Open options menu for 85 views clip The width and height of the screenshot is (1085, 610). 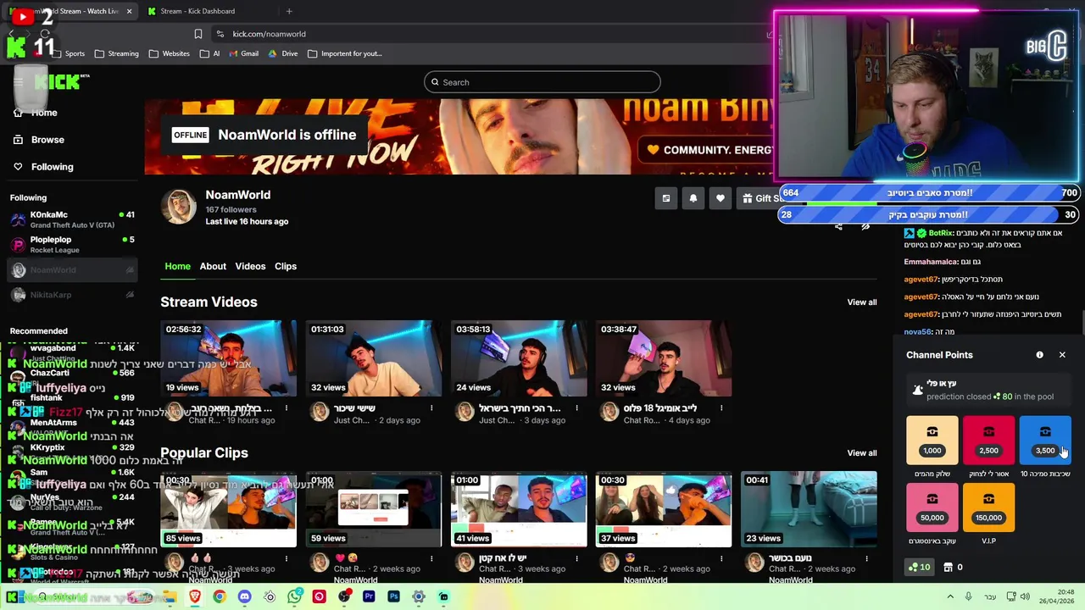point(287,559)
